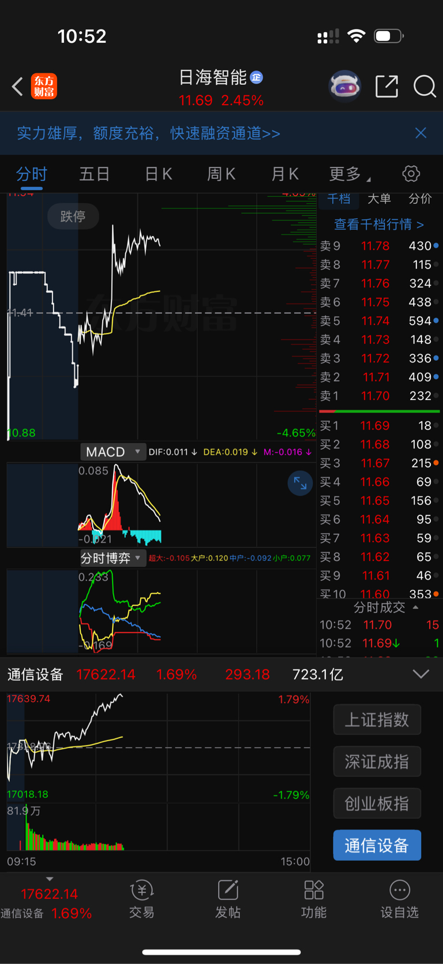This screenshot has height=964, width=443.
Task: Open the robot assistant avatar
Action: coord(345,86)
